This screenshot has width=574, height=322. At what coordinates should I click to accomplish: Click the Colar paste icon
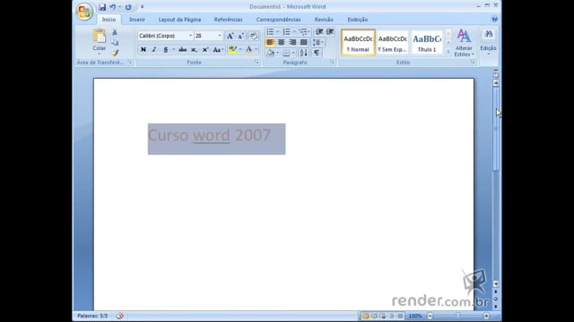[100, 36]
